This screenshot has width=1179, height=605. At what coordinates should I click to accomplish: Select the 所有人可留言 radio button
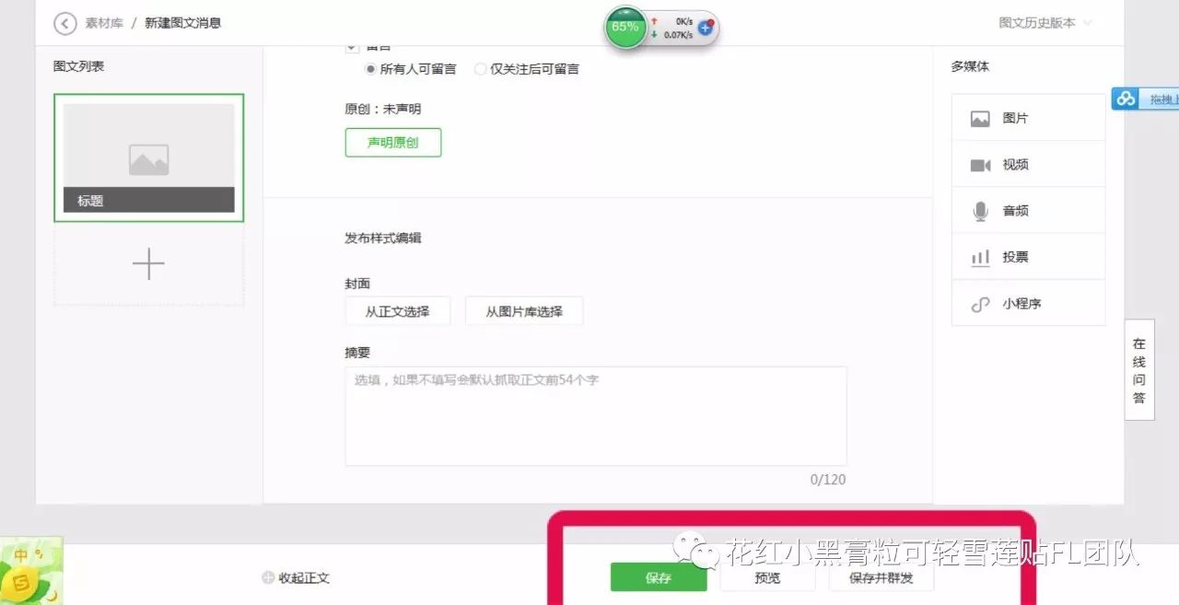pyautogui.click(x=372, y=68)
